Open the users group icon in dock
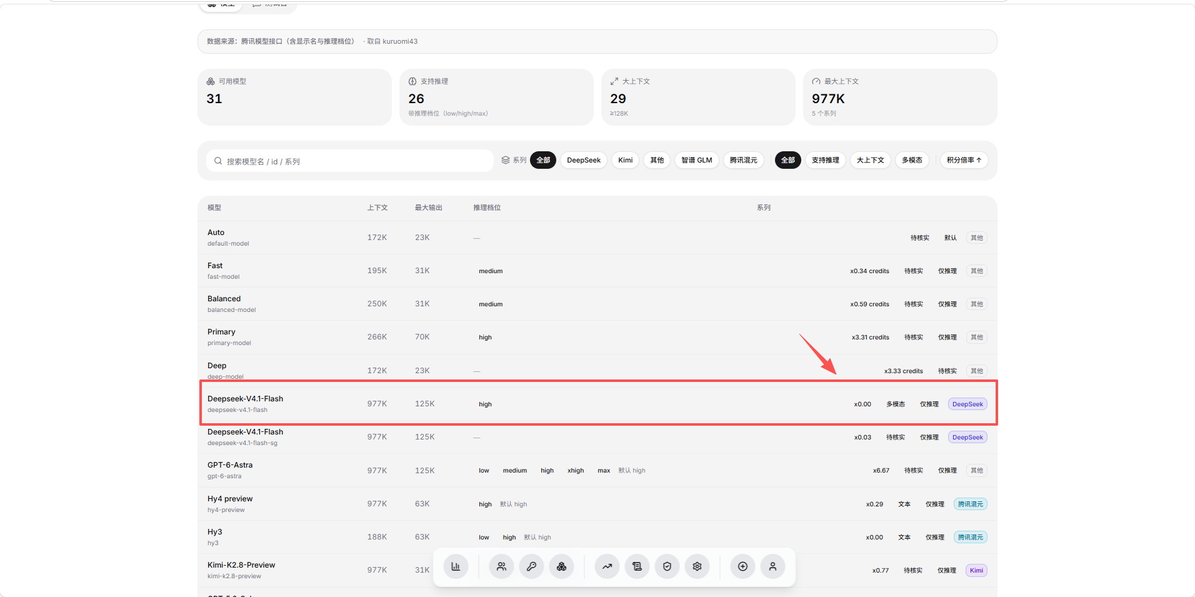The image size is (1195, 597). point(501,566)
